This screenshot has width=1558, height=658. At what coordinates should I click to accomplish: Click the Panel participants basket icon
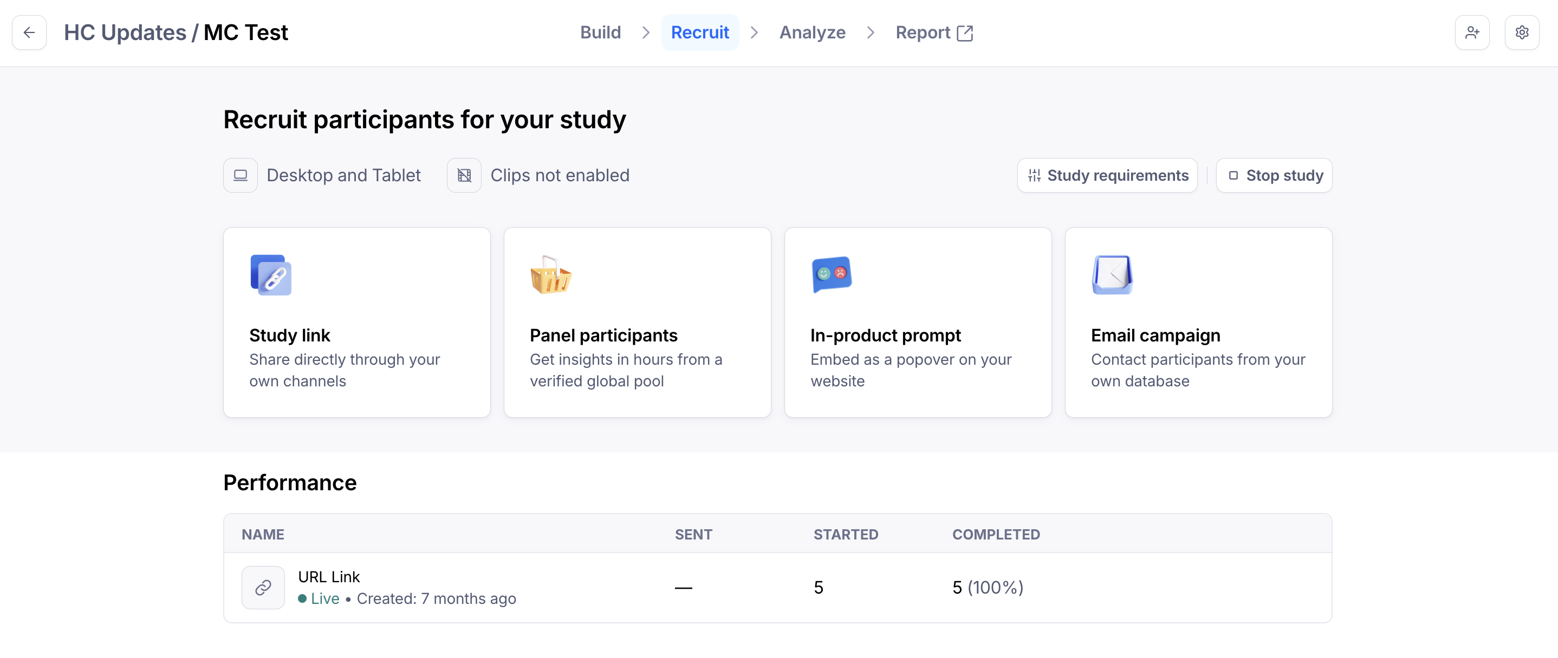(551, 275)
